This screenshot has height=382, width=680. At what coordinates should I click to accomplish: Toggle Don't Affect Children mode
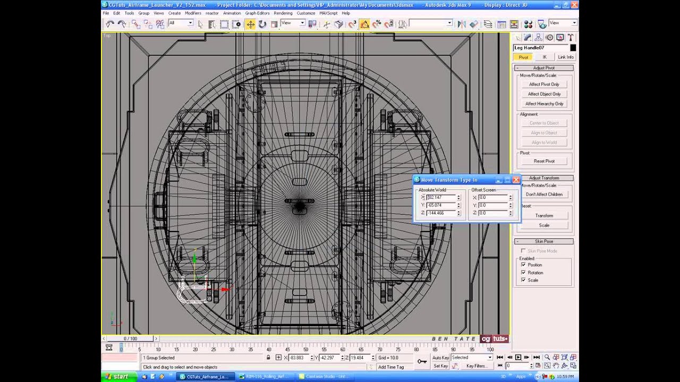pyautogui.click(x=544, y=194)
